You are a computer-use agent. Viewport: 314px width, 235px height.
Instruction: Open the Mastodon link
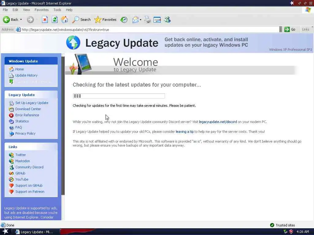click(22, 161)
